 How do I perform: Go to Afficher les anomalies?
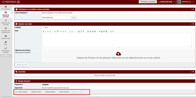pos(6,15)
